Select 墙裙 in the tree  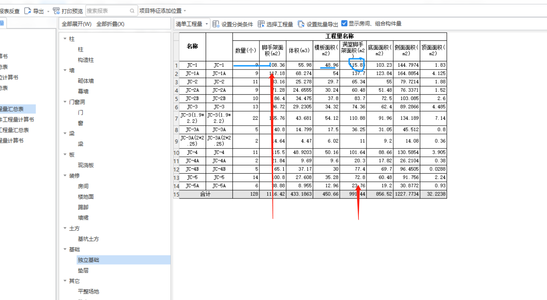tap(83, 218)
